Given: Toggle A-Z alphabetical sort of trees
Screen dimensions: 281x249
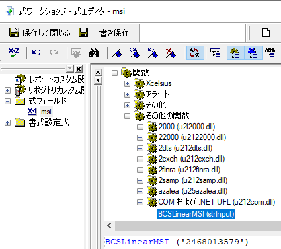Looking at the screenshot, I should (x=195, y=53).
